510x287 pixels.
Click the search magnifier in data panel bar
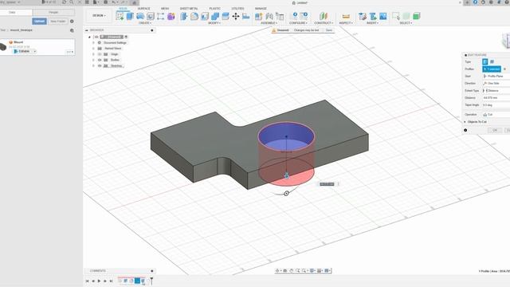point(71,2)
